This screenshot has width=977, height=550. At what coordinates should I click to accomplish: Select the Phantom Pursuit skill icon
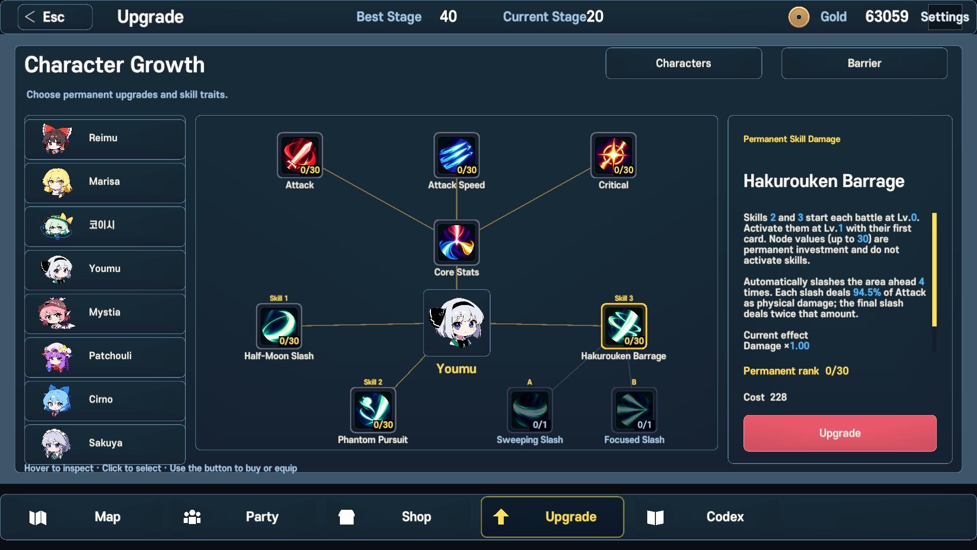(x=373, y=410)
